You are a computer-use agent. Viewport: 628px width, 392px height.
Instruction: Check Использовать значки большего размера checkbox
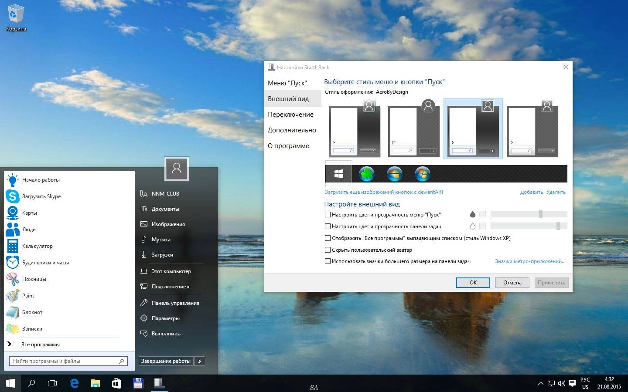click(x=328, y=261)
